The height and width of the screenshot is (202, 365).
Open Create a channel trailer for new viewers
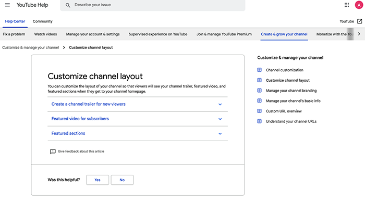coord(89,104)
